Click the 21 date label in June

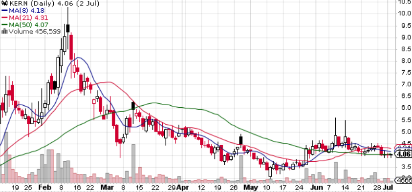[x=362, y=188]
